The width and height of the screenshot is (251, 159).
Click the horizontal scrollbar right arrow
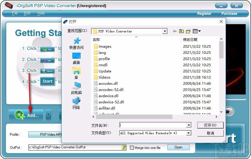tap(216, 117)
